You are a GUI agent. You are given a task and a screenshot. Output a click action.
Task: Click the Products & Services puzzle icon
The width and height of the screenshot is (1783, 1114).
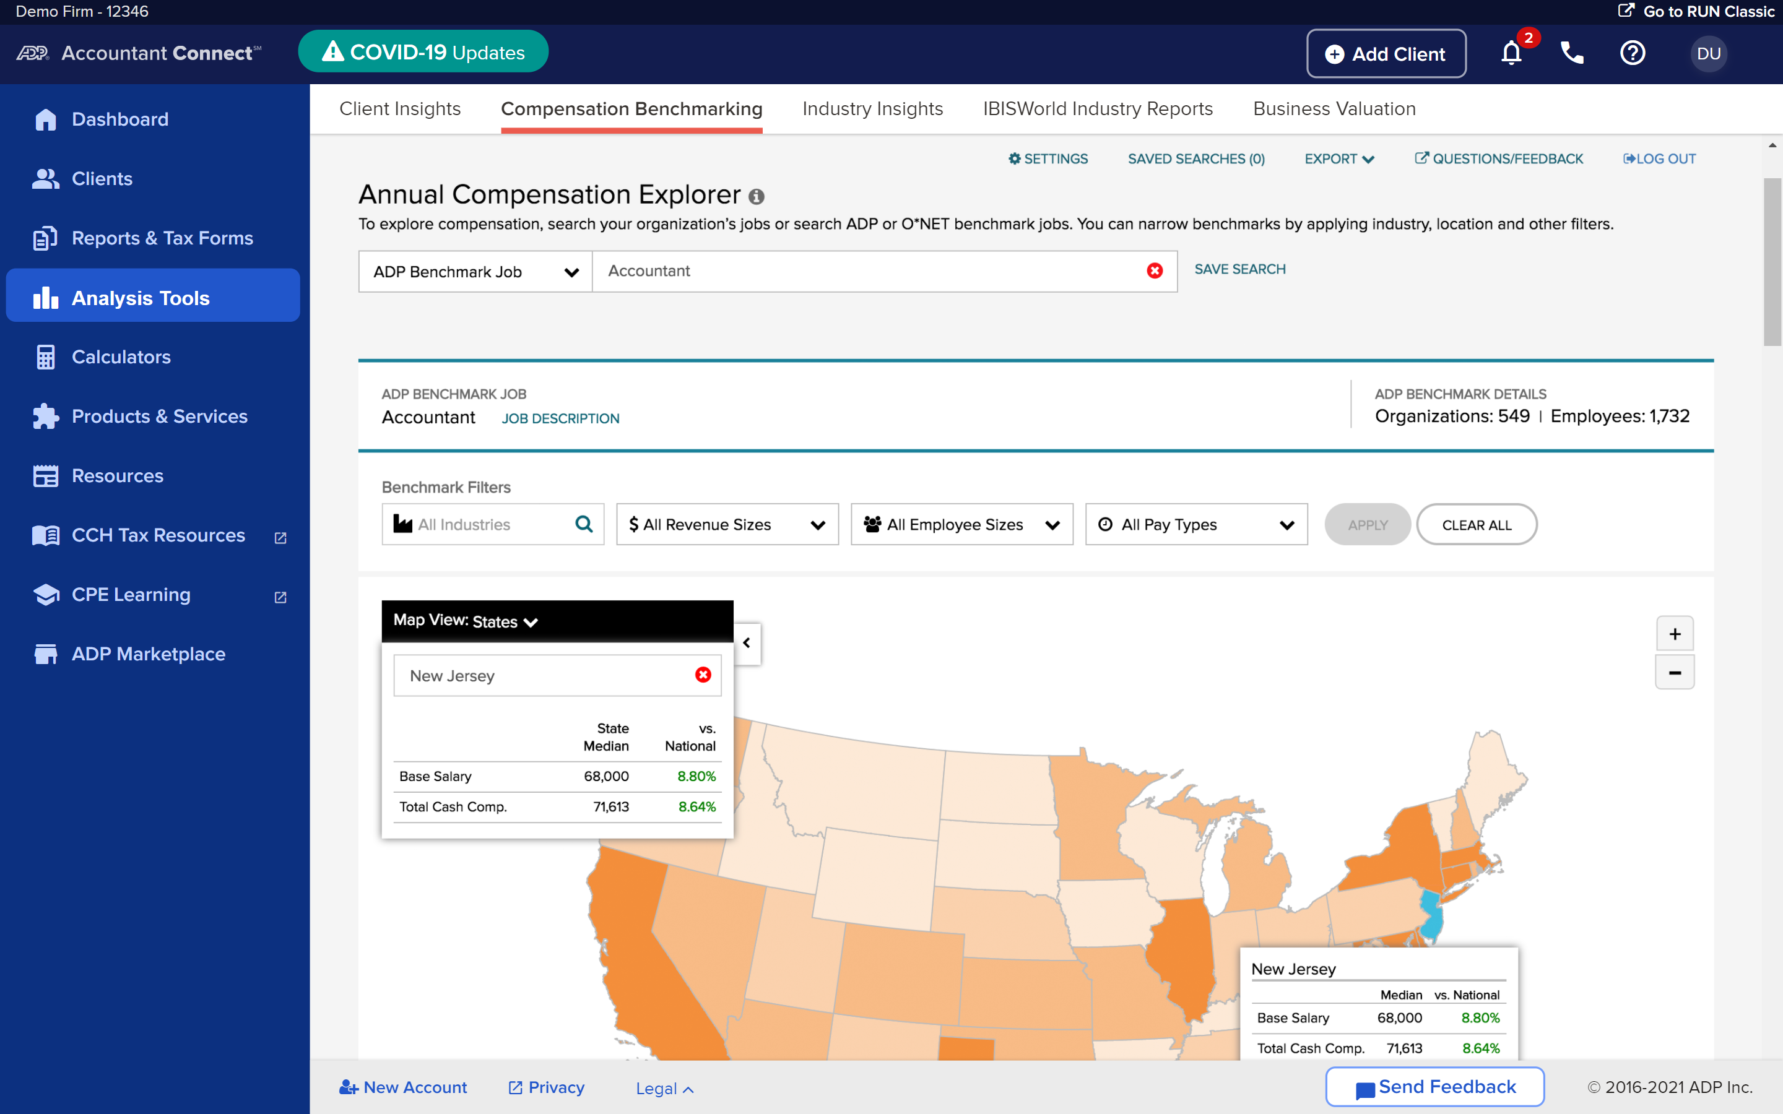point(46,417)
